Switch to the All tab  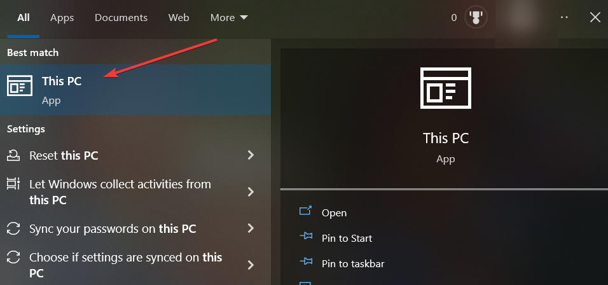pyautogui.click(x=24, y=18)
